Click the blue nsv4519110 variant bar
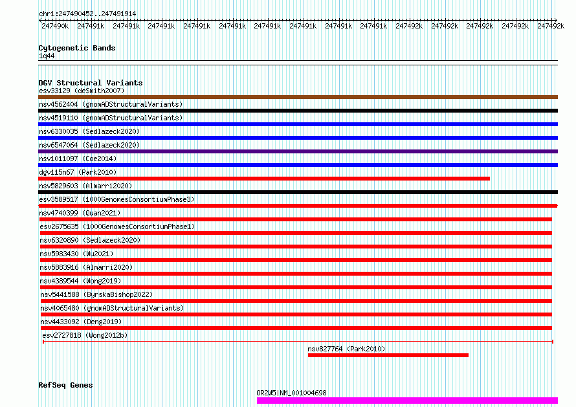This screenshot has height=407, width=576. click(x=298, y=124)
